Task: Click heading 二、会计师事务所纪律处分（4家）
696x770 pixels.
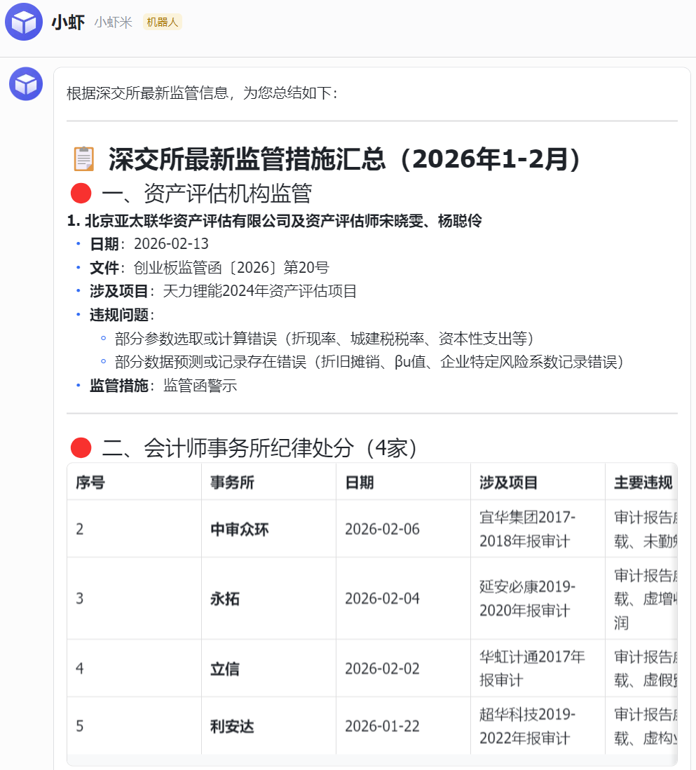Action: click(259, 448)
